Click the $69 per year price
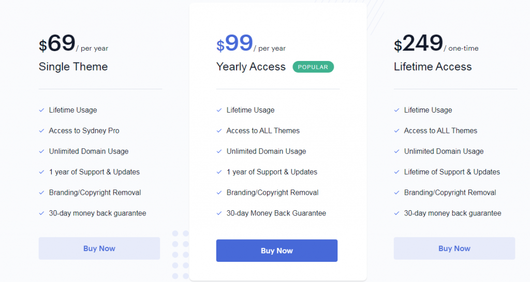The height and width of the screenshot is (282, 530). (73, 43)
